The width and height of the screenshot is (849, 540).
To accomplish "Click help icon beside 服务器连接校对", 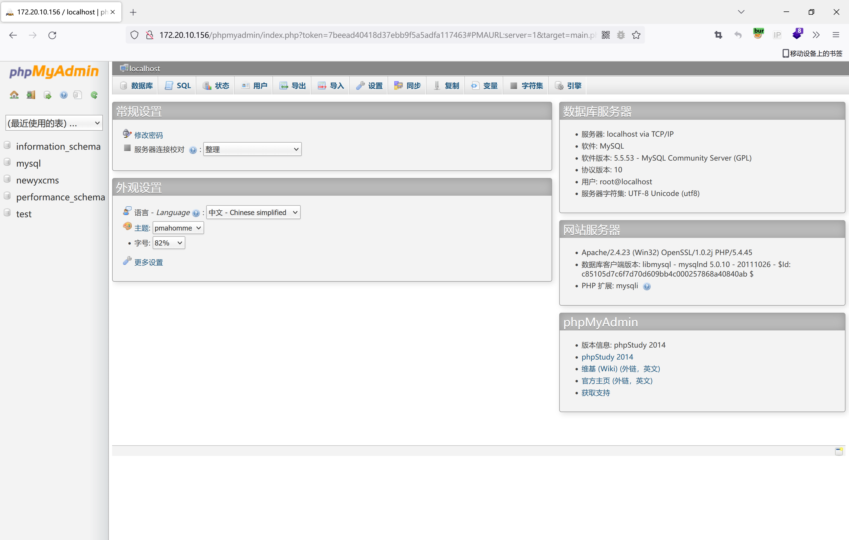I will point(193,149).
